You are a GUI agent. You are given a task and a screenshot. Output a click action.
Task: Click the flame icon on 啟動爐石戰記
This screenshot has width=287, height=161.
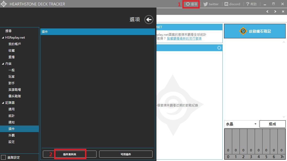(243, 31)
